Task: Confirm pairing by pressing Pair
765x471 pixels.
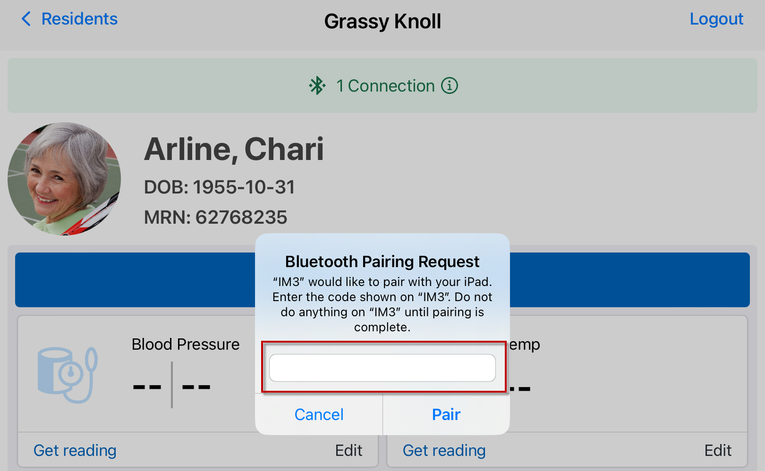Action: (x=445, y=414)
